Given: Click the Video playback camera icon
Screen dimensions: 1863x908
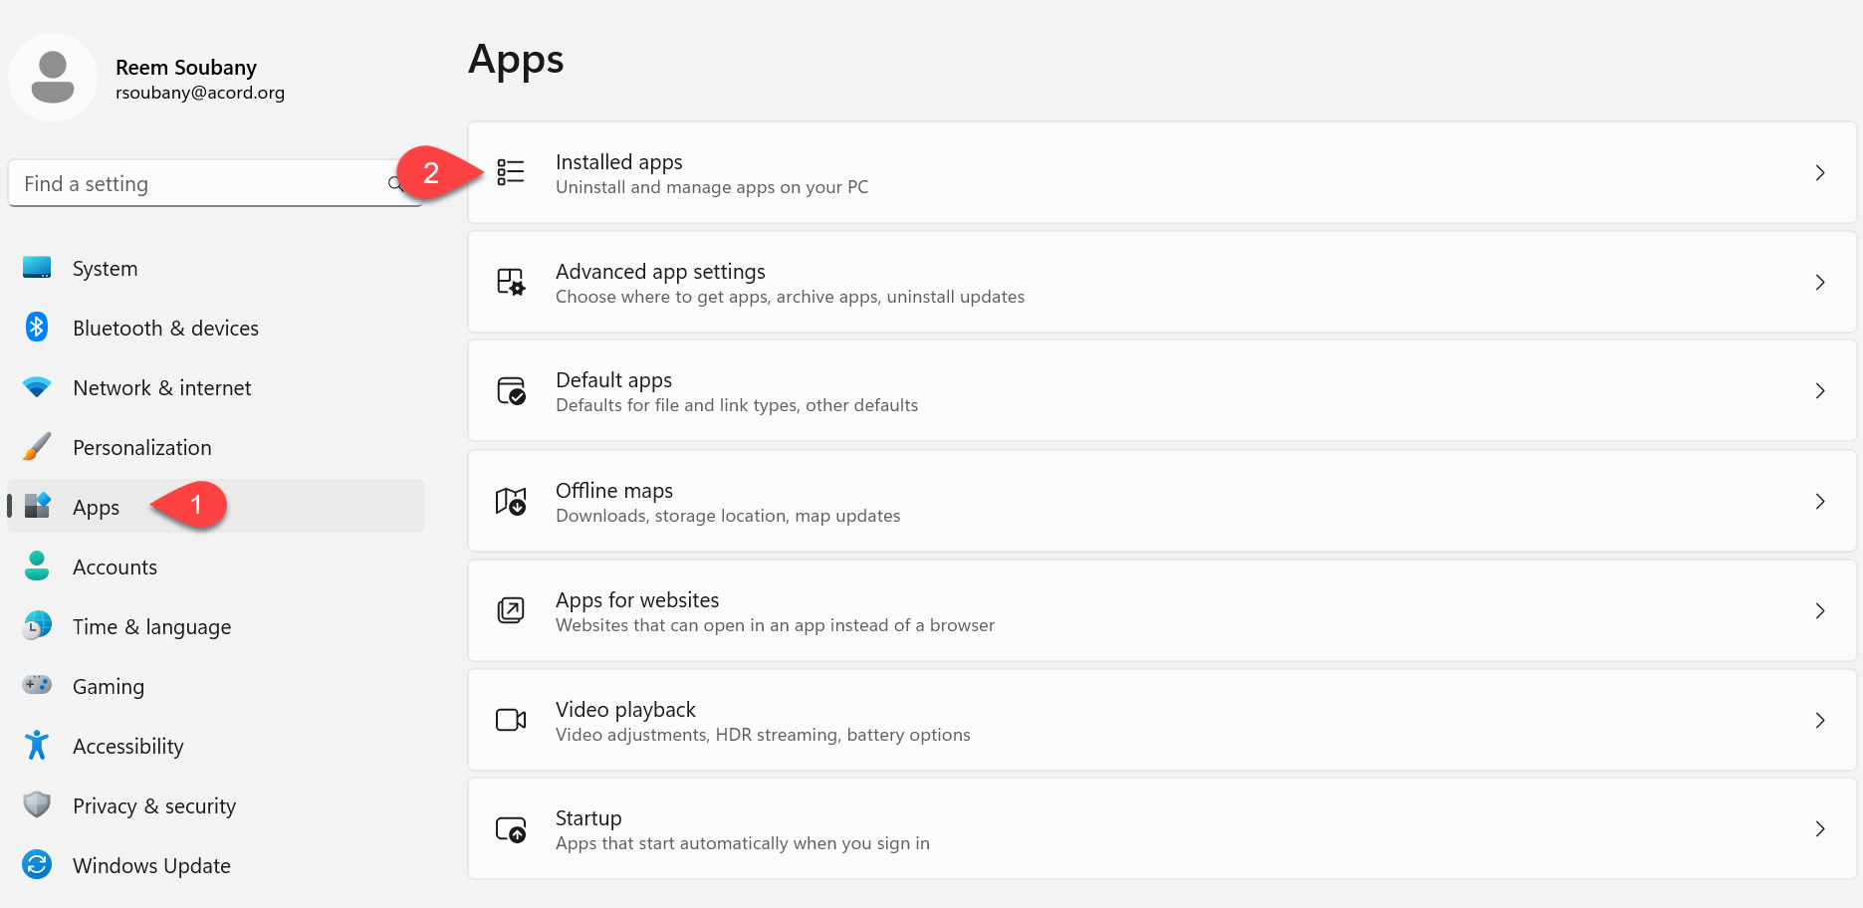Looking at the screenshot, I should [x=511, y=720].
